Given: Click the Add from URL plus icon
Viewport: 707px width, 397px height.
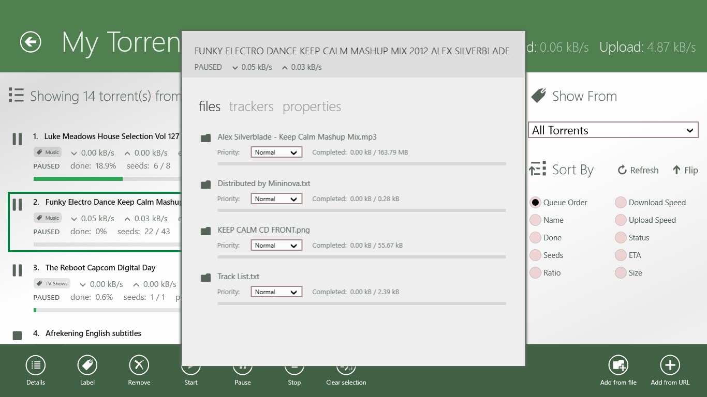Looking at the screenshot, I should [670, 365].
